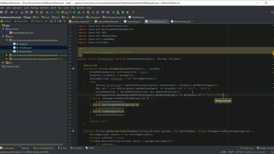This screenshot has height=154, width=274.
Task: Click the scroll-from-source target icon in Project panel
Action: tap(51, 21)
